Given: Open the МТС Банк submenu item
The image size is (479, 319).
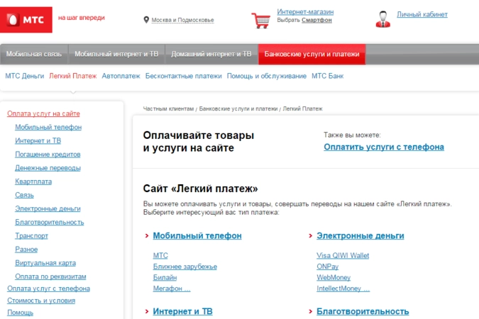Looking at the screenshot, I should 327,75.
